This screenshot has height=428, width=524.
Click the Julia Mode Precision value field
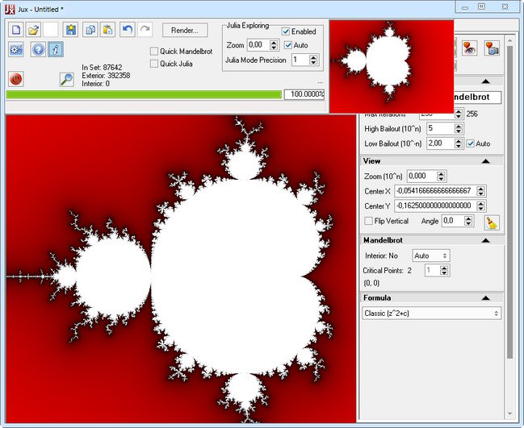tap(300, 60)
